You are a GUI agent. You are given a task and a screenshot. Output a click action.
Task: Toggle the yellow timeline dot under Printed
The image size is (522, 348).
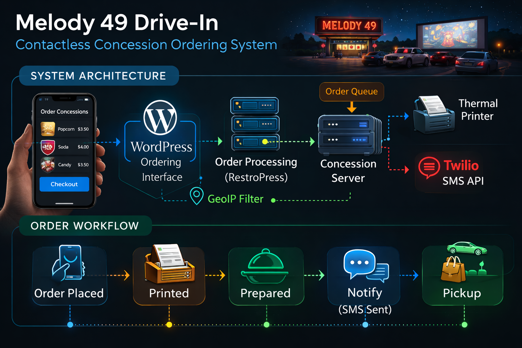coord(169,325)
